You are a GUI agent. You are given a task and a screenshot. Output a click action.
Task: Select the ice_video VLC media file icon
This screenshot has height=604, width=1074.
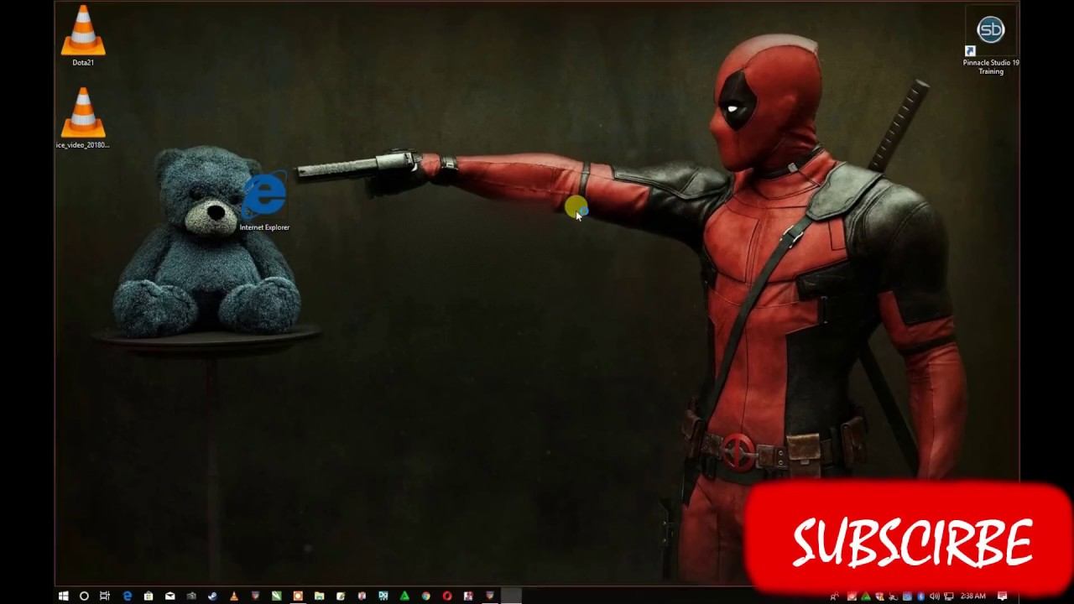[x=83, y=118]
